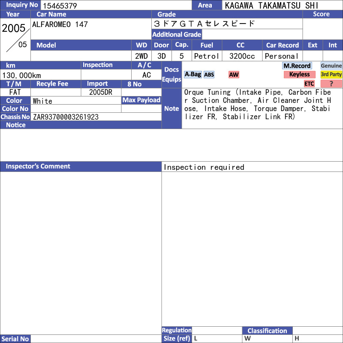
Task: Select the yellow 3rd Party badge
Action: point(331,74)
